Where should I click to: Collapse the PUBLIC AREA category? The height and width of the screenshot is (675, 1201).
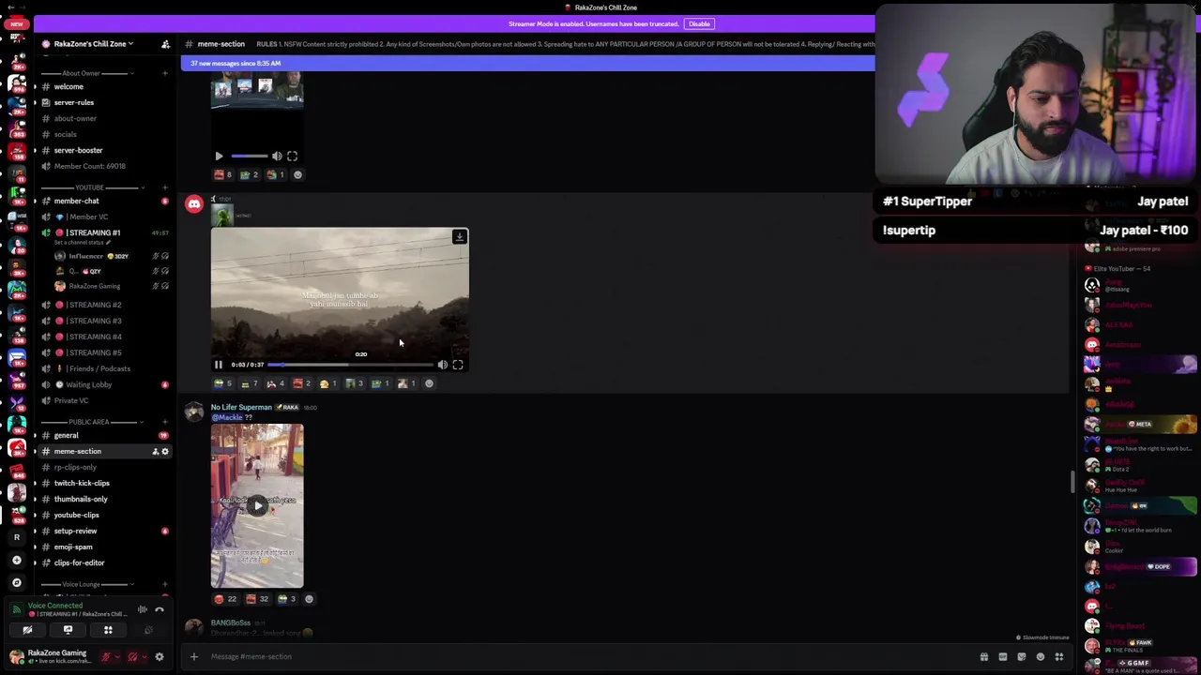coord(89,422)
